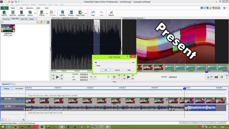Click the star effects icon on first video clip
The width and height of the screenshot is (229, 129).
27,102
